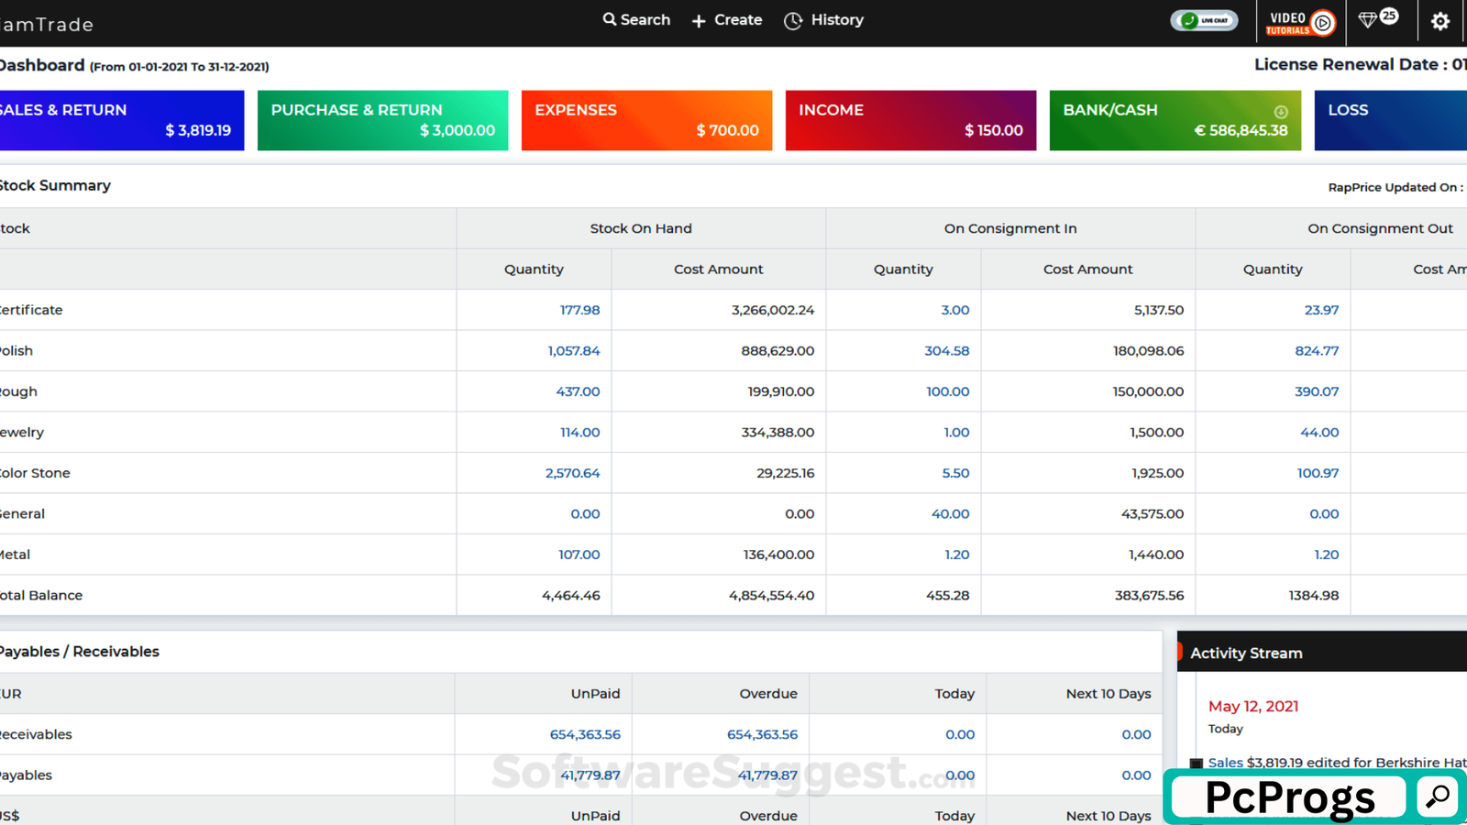Open the Sales activity link for Berkshire
The height and width of the screenshot is (825, 1467).
(x=1225, y=763)
